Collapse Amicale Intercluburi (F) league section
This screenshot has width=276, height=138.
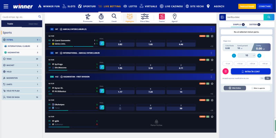pos(211,29)
